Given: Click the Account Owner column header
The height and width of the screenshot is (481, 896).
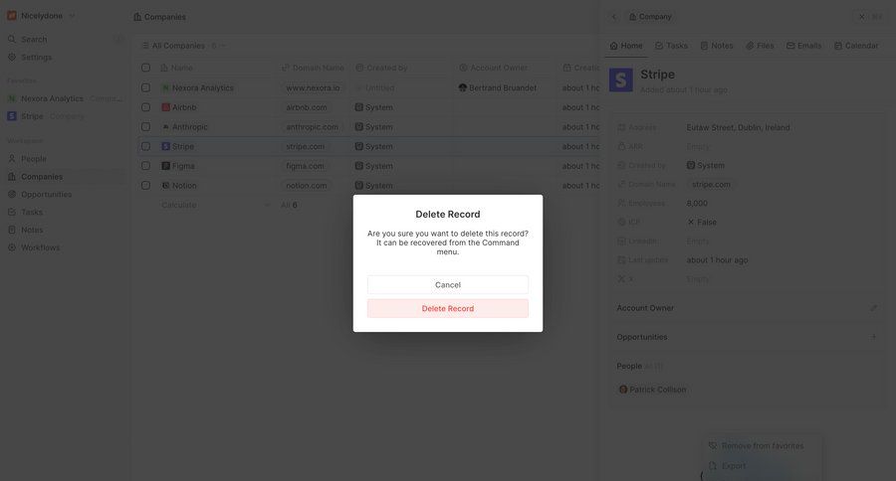Looking at the screenshot, I should tap(494, 68).
